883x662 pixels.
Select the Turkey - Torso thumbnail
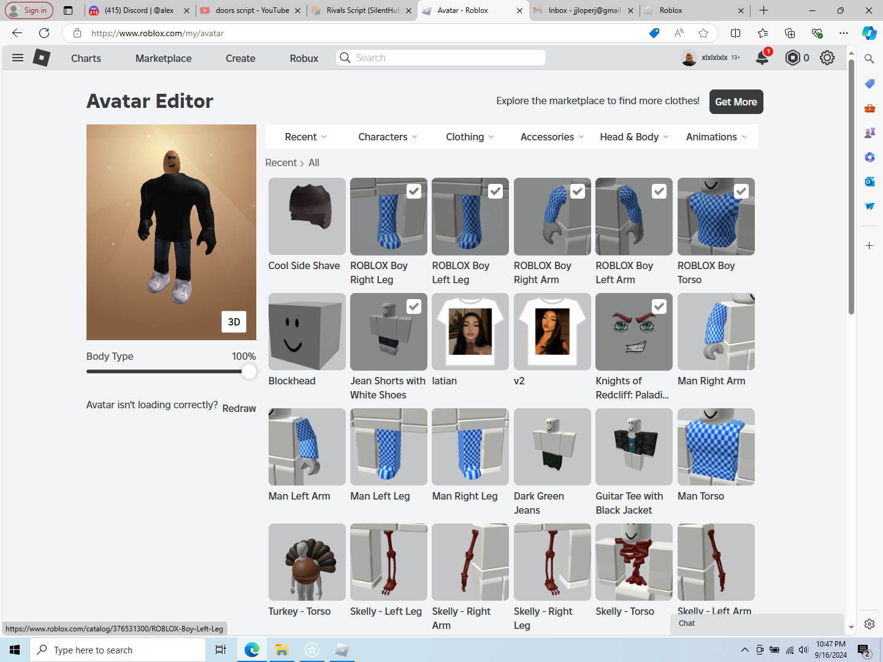click(307, 562)
